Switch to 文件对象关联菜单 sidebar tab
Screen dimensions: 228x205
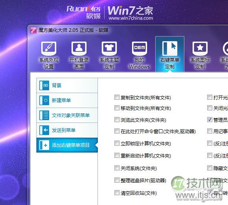67,115
